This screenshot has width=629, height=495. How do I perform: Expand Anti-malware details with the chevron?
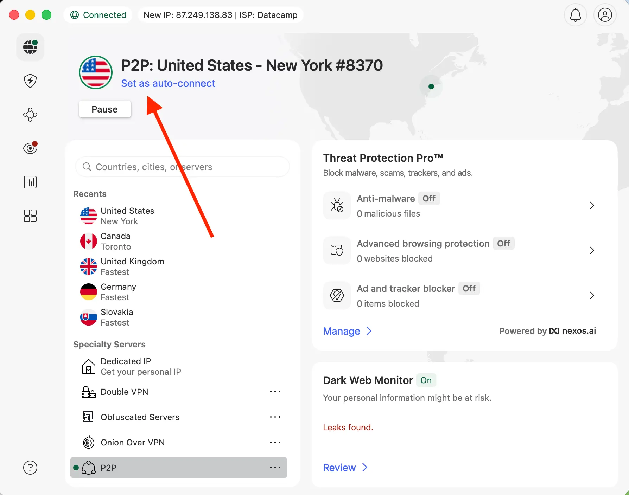pos(592,205)
